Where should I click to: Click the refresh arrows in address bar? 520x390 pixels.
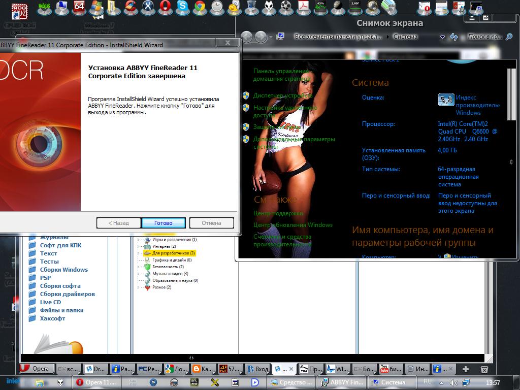click(453, 37)
